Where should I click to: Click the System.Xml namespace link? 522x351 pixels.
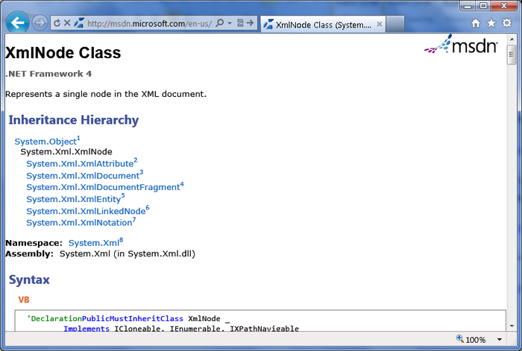pos(92,243)
